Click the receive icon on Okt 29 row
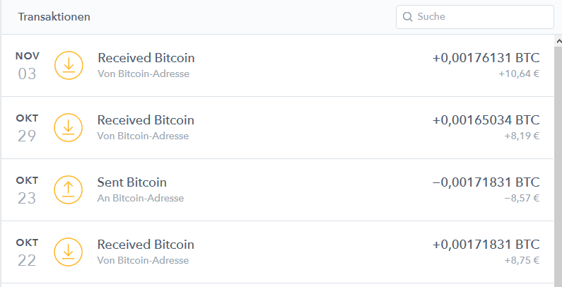 (x=69, y=127)
